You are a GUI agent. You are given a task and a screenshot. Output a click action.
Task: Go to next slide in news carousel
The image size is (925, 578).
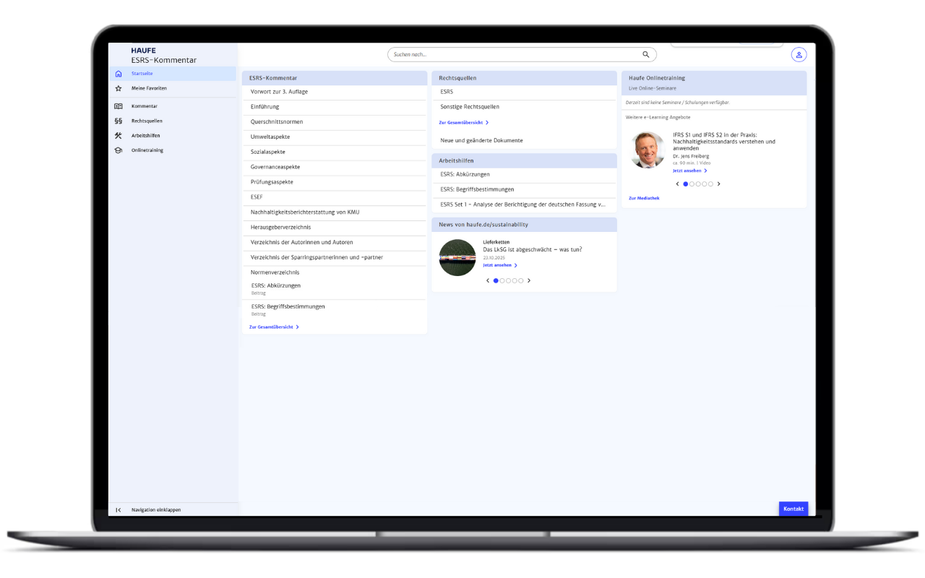tap(529, 280)
